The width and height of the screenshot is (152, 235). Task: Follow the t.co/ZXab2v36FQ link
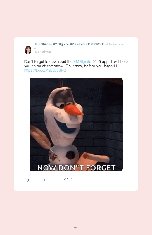point(45,71)
